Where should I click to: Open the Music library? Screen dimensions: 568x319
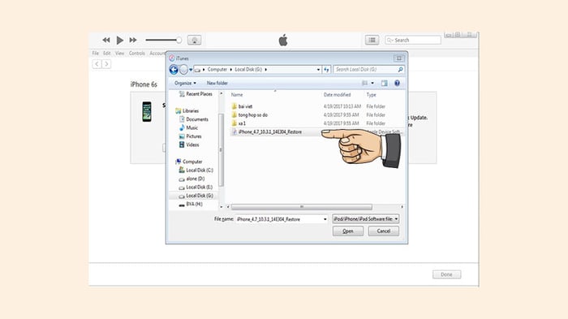point(188,127)
